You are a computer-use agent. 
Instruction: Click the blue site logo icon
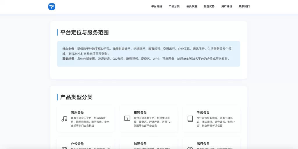point(52,7)
